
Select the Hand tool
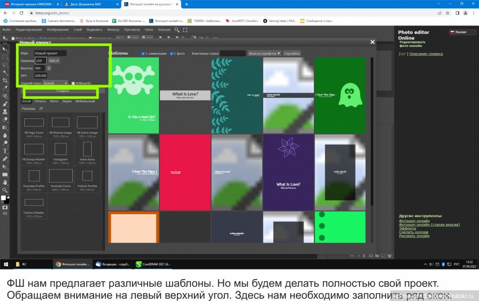click(x=5, y=182)
